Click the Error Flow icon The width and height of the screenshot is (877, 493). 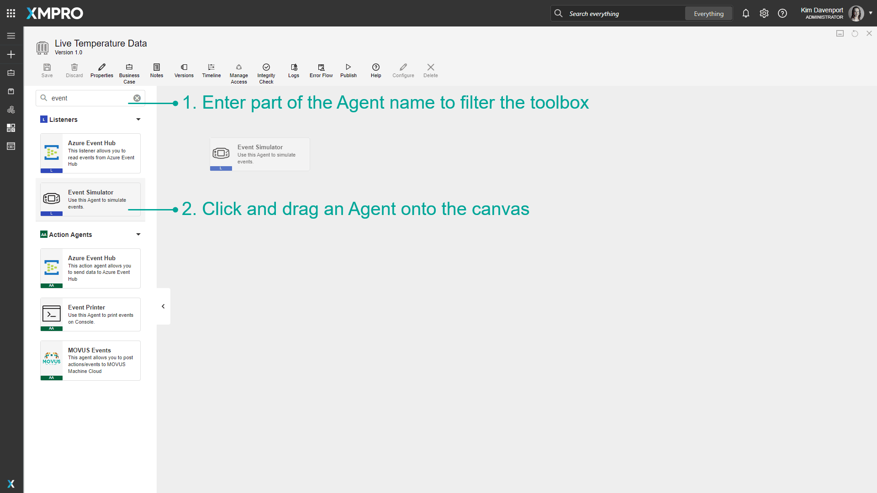pos(321,70)
